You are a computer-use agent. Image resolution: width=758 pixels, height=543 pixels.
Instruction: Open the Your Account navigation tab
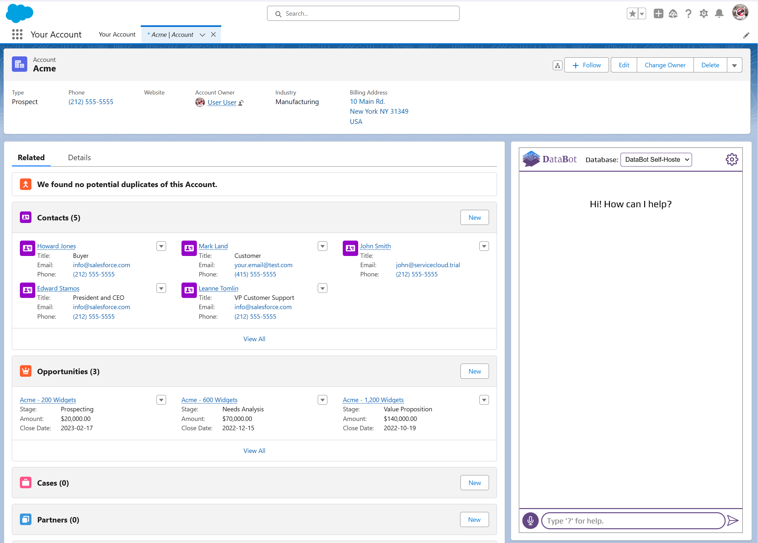click(117, 34)
